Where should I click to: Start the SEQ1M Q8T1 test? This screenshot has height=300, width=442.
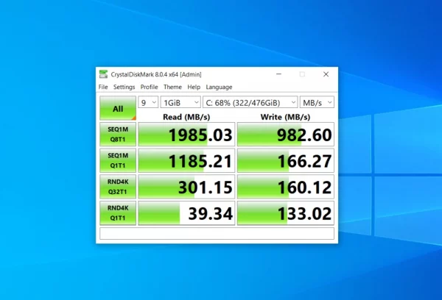pos(118,135)
